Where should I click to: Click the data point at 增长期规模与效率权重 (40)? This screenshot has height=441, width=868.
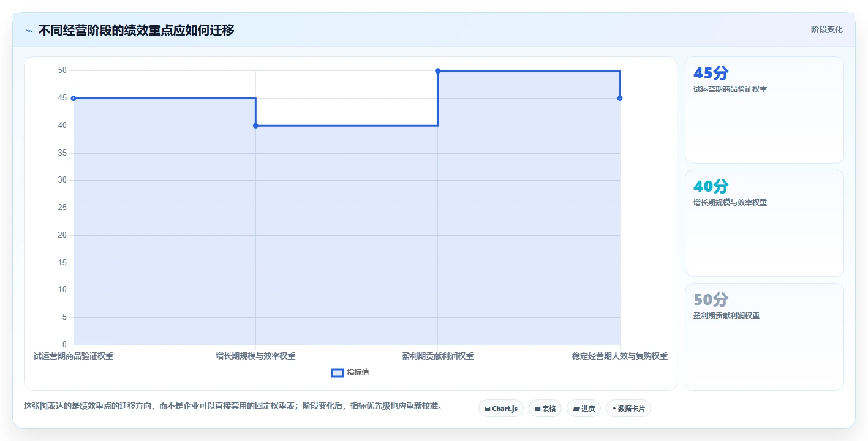tap(255, 126)
